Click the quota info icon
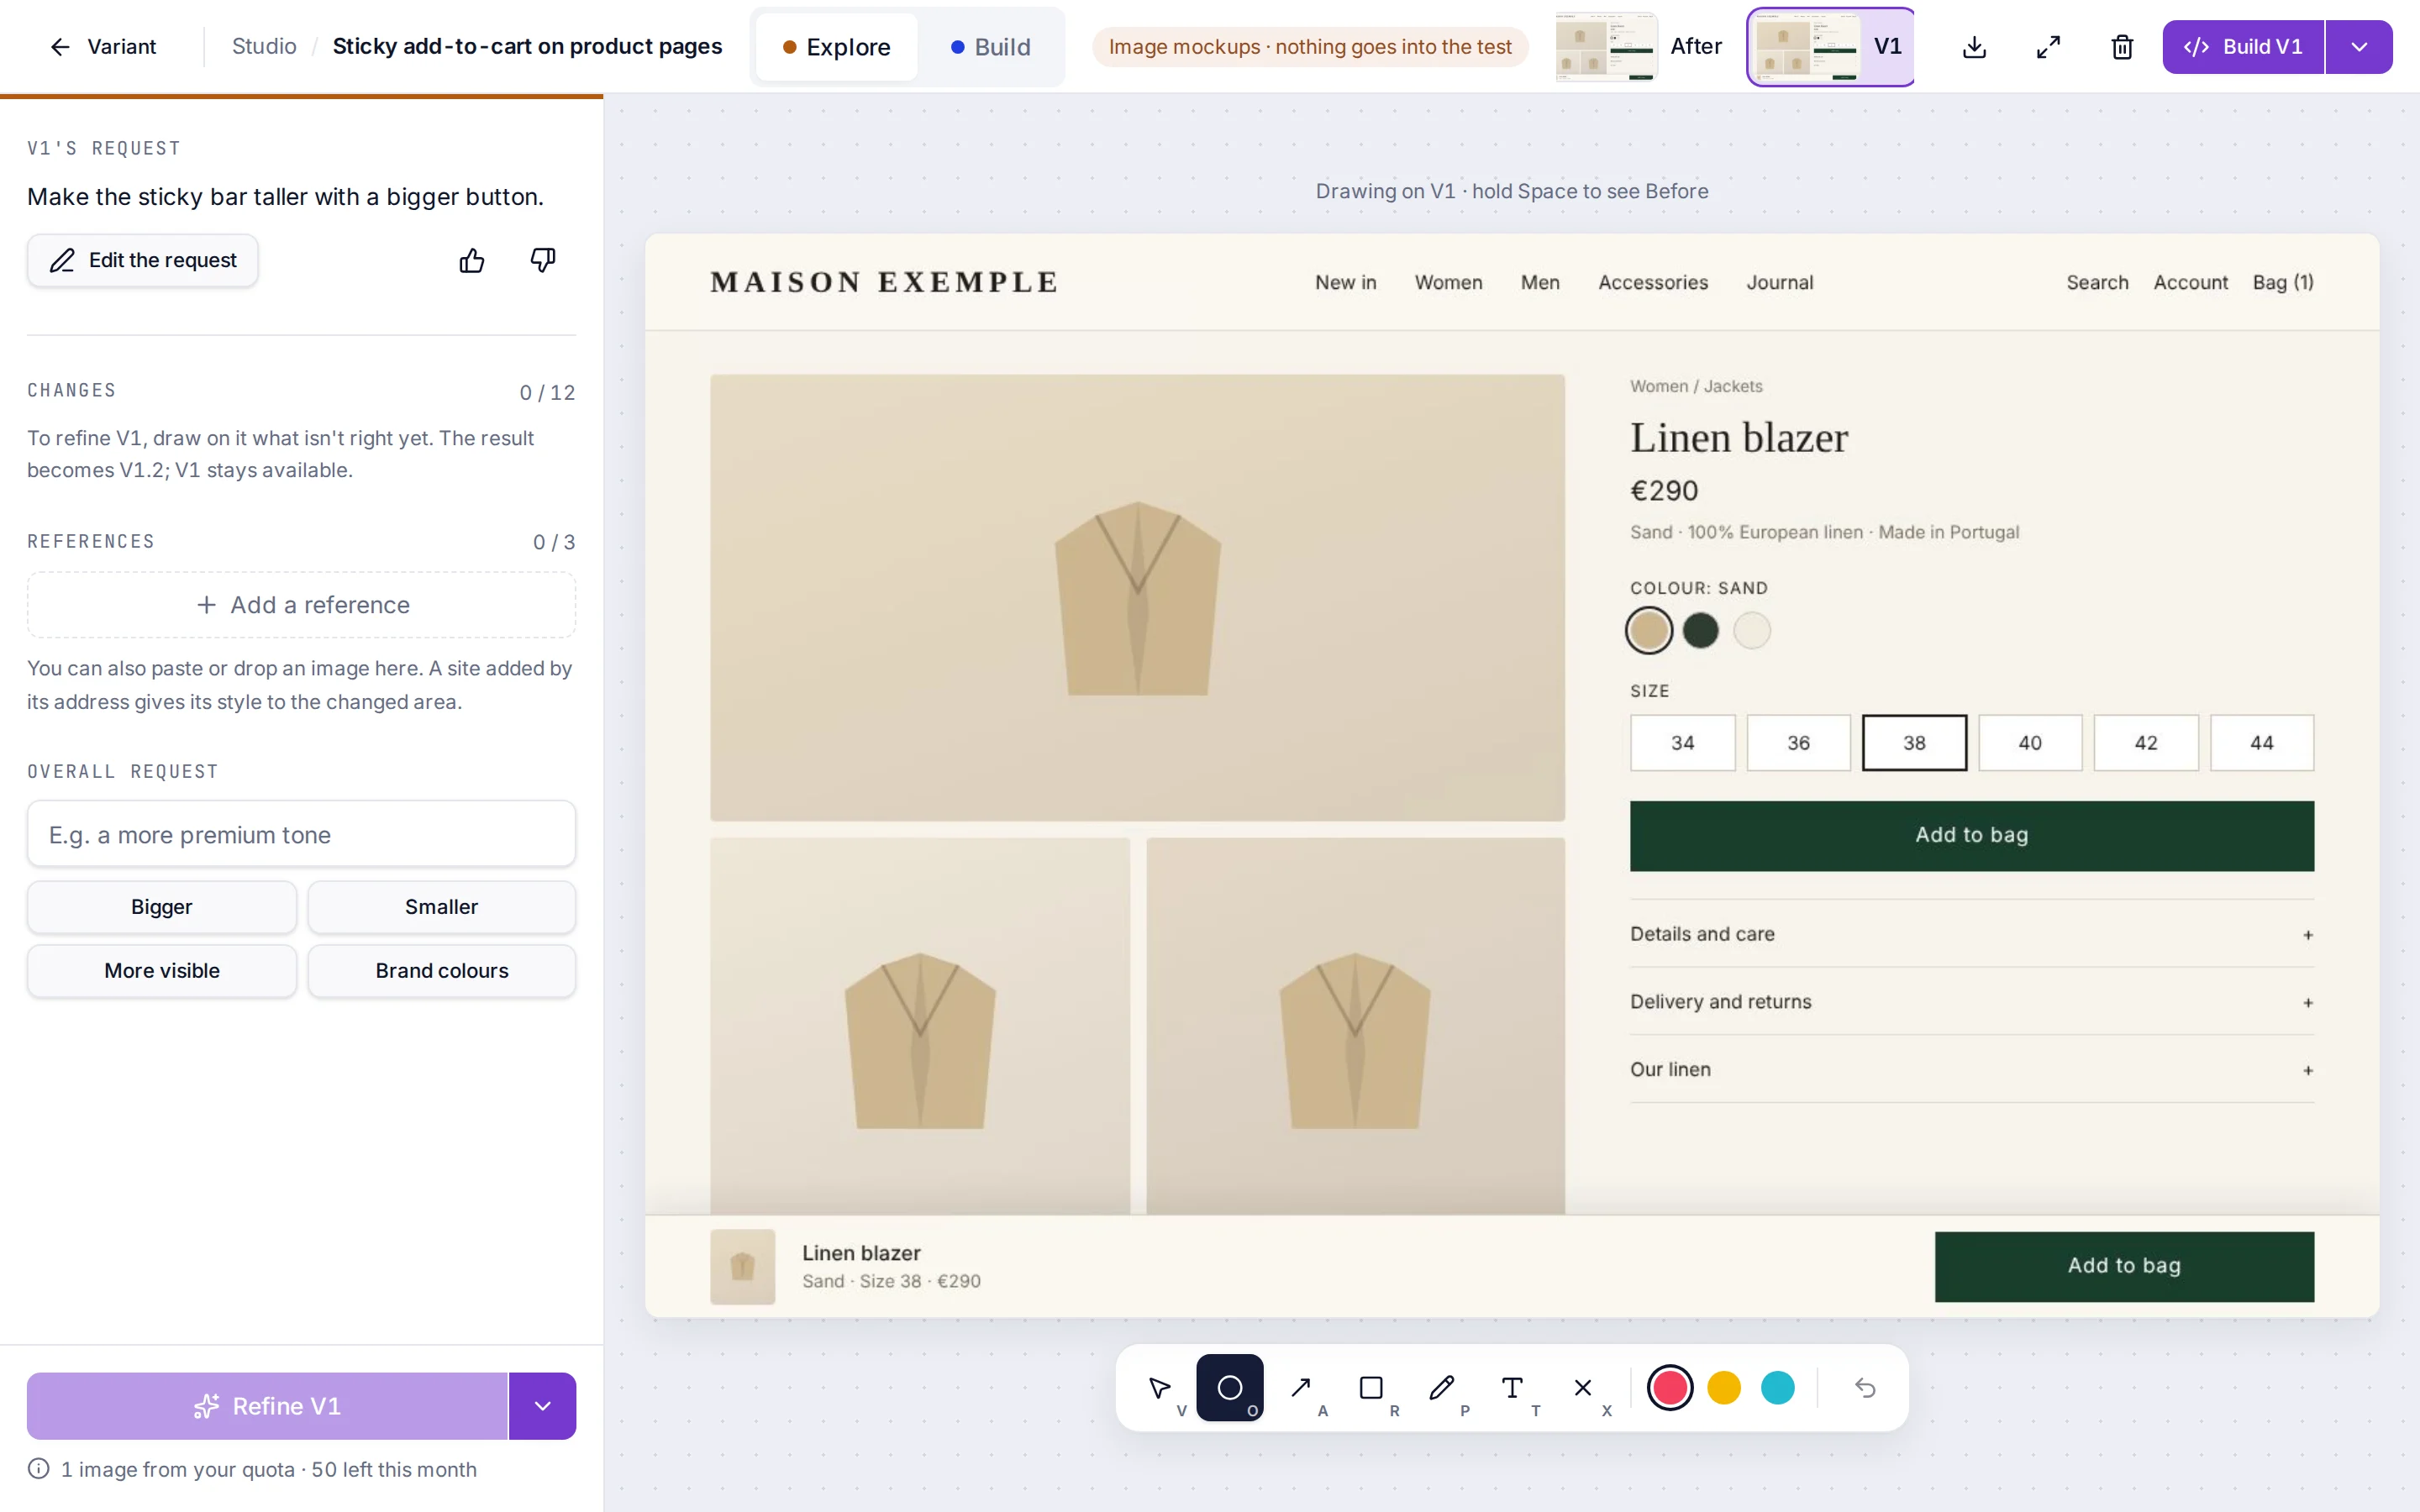The height and width of the screenshot is (1512, 2420). coord(38,1468)
